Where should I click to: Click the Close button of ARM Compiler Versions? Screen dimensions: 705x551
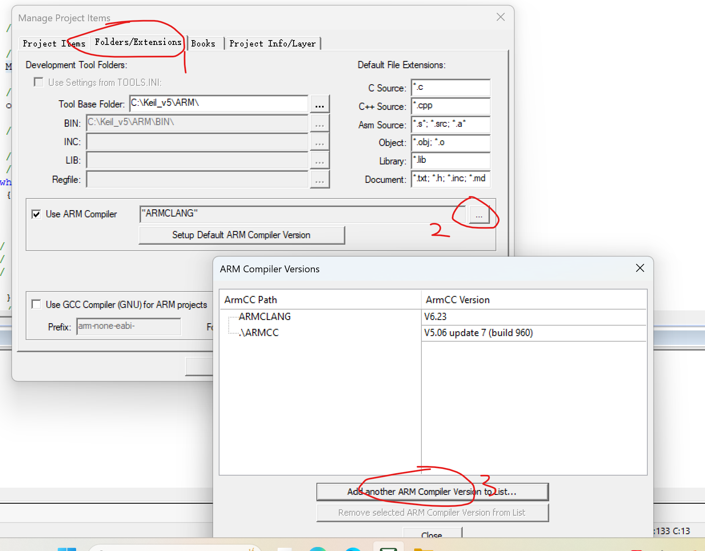click(x=432, y=535)
